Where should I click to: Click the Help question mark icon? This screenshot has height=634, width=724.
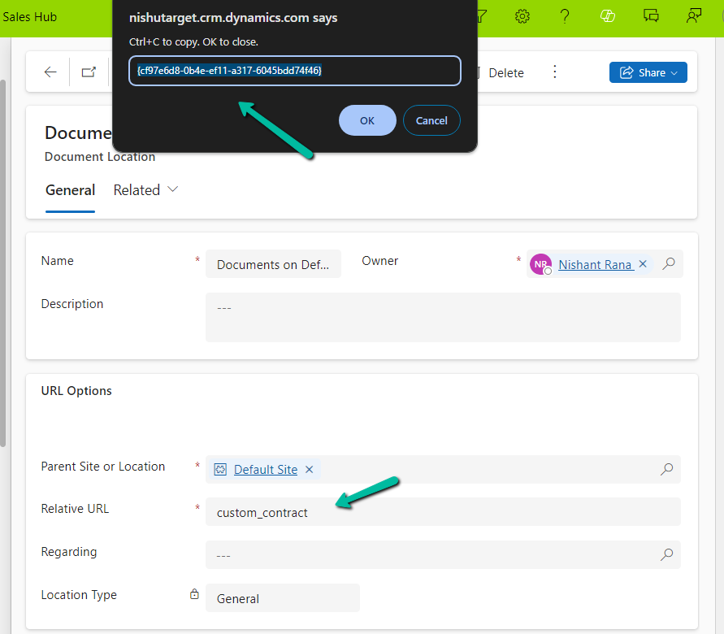(x=565, y=16)
